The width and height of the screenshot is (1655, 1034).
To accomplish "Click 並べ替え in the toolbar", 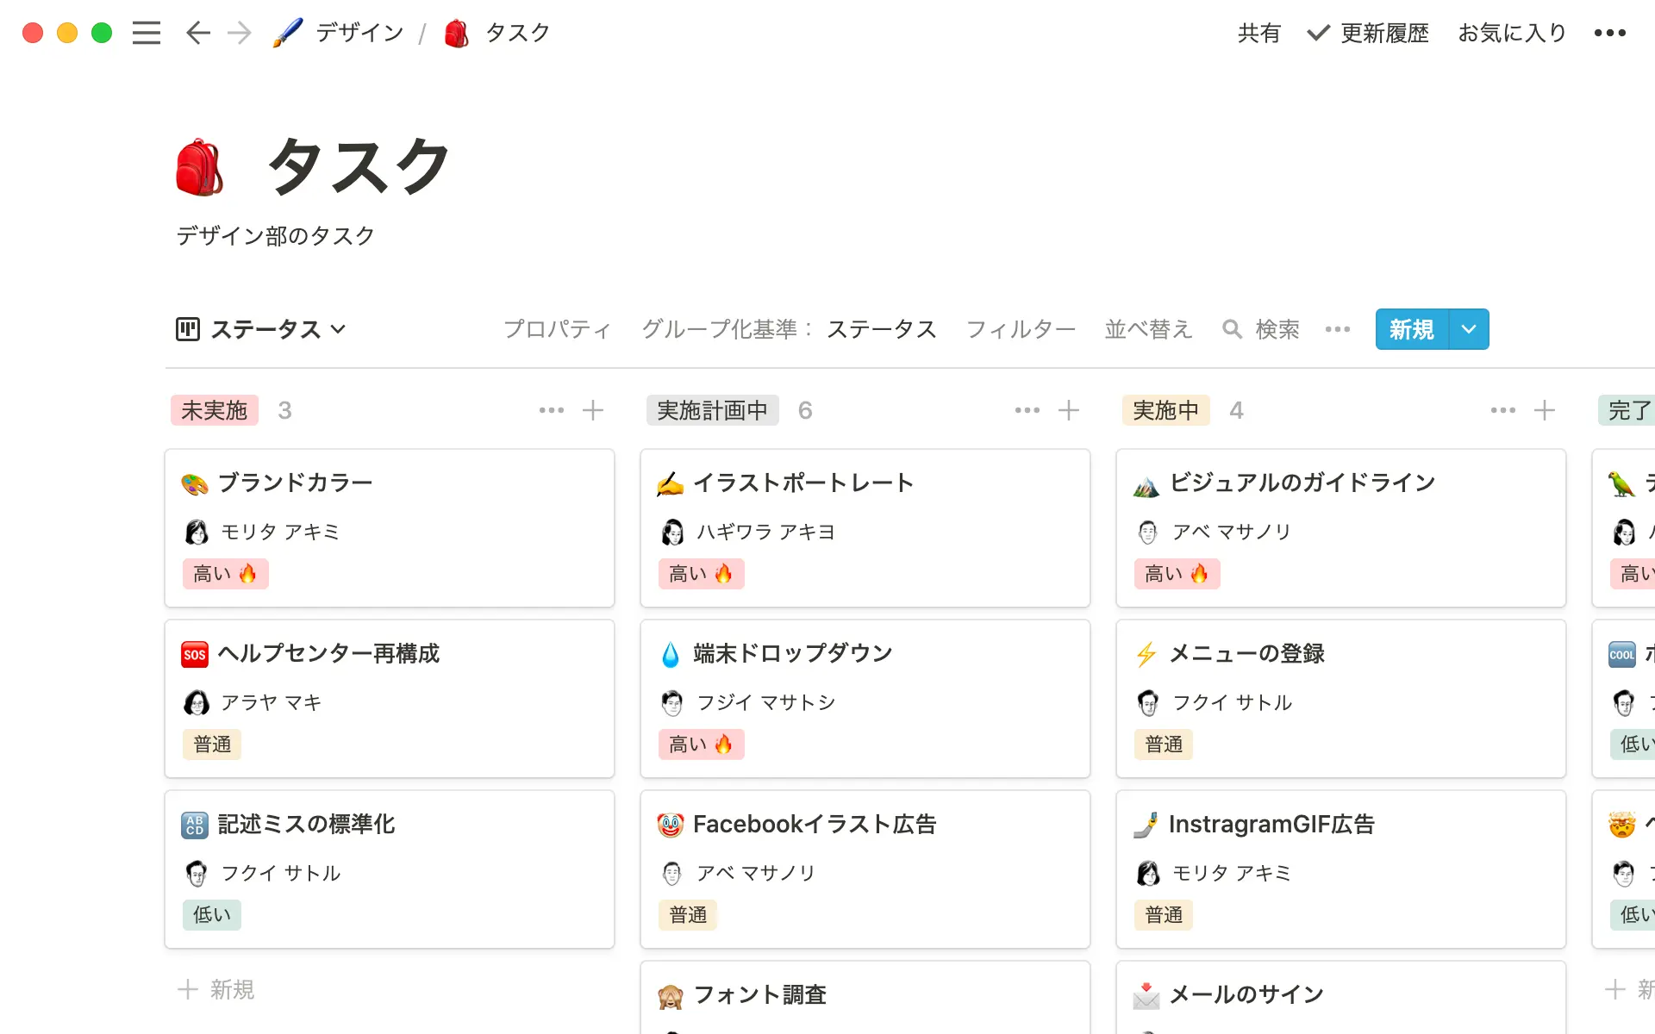I will tap(1148, 329).
